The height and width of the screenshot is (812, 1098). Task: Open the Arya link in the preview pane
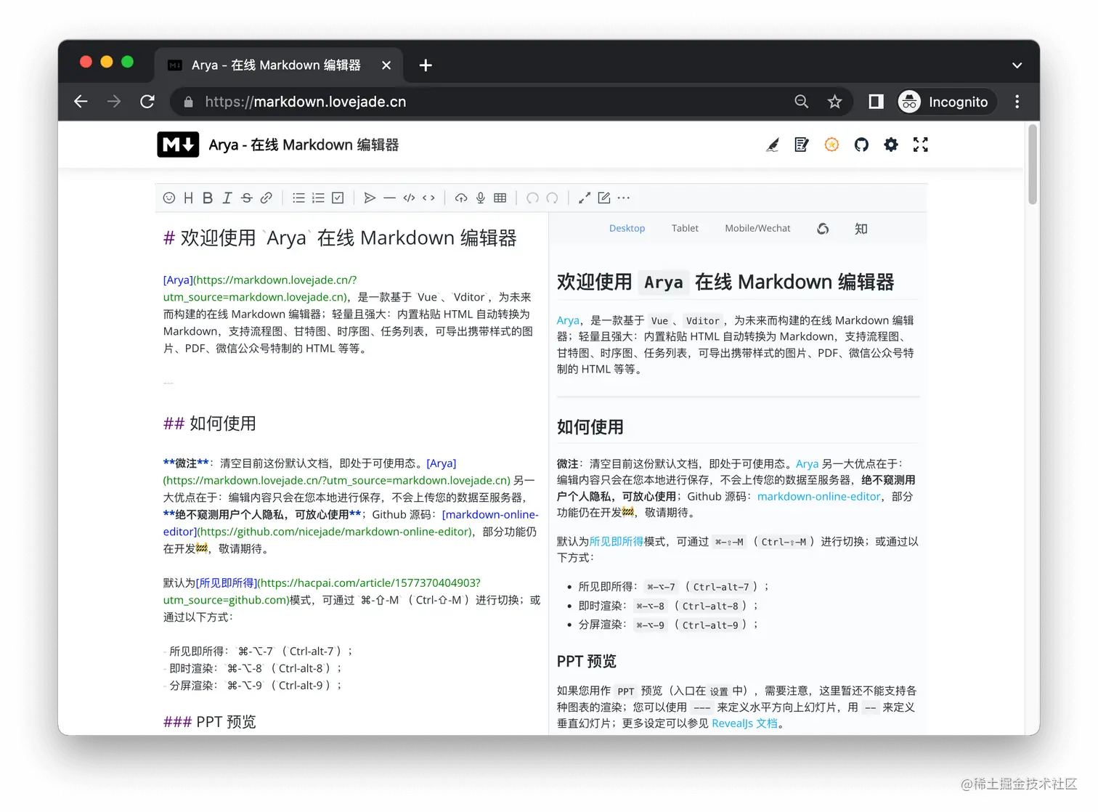(568, 320)
